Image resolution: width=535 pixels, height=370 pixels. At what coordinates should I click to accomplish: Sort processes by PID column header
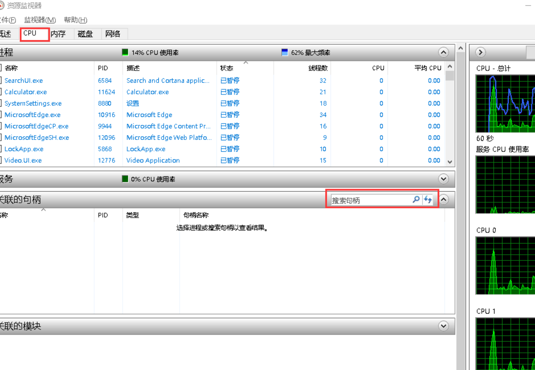click(x=103, y=68)
